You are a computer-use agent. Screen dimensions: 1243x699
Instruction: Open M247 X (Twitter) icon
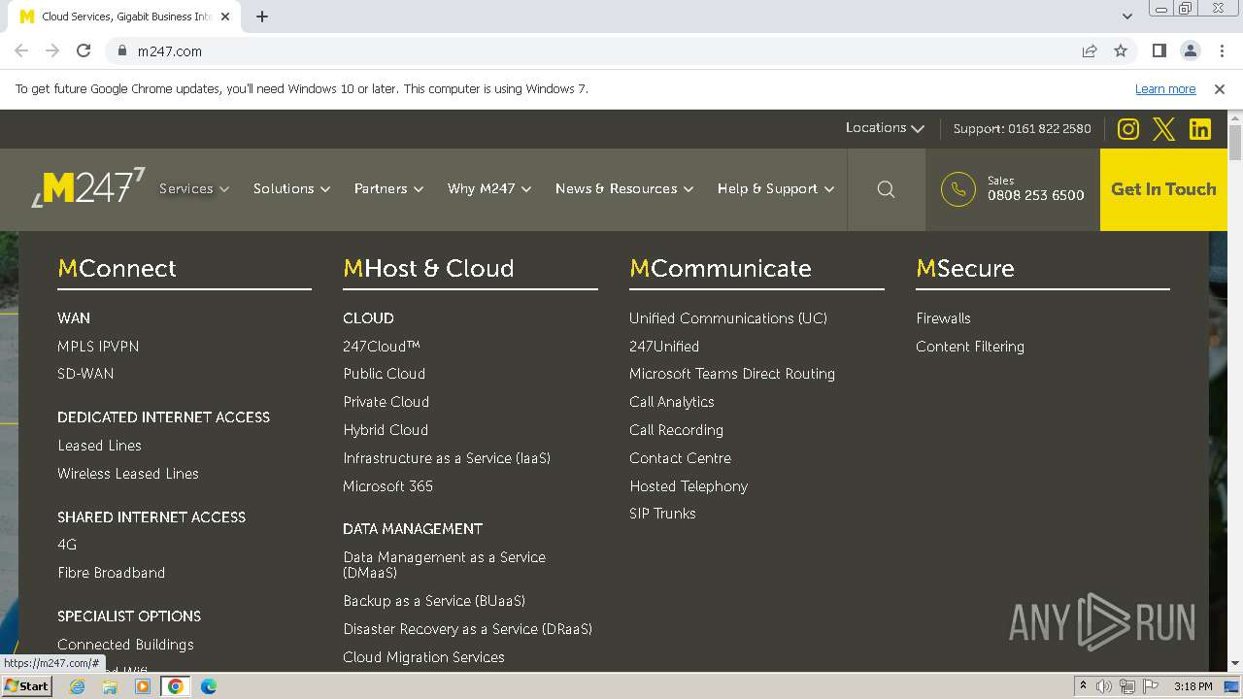pyautogui.click(x=1163, y=129)
